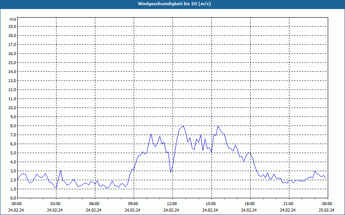Click the '00:00' time label dated 24.02.24
The image size is (345, 215).
pyautogui.click(x=16, y=204)
